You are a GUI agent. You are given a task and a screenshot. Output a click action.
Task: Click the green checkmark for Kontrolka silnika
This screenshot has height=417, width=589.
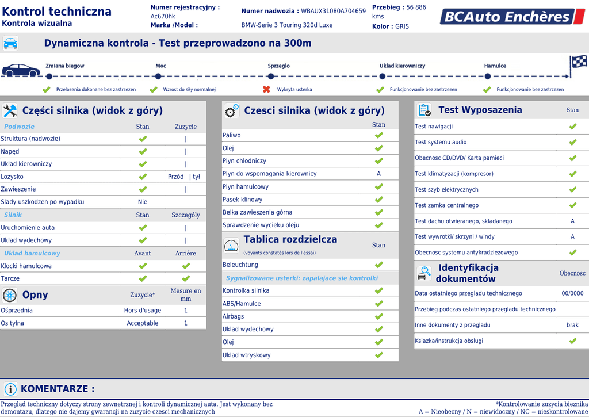coord(378,291)
